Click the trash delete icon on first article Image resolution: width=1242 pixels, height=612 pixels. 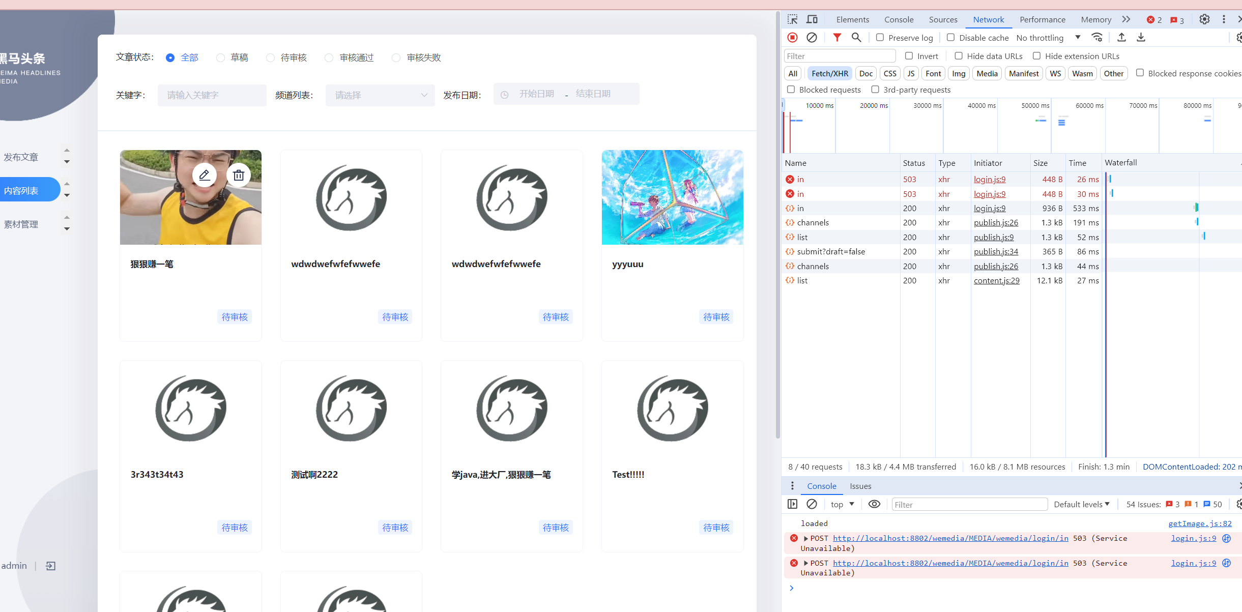click(x=239, y=176)
